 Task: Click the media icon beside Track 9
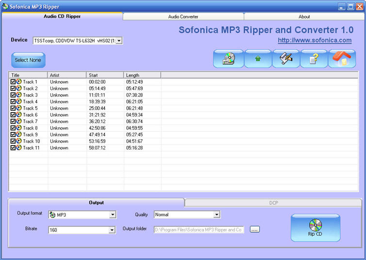[19, 134]
